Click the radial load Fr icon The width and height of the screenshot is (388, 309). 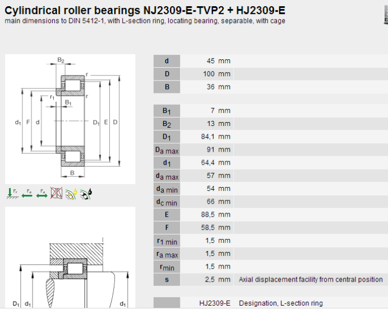point(12,194)
